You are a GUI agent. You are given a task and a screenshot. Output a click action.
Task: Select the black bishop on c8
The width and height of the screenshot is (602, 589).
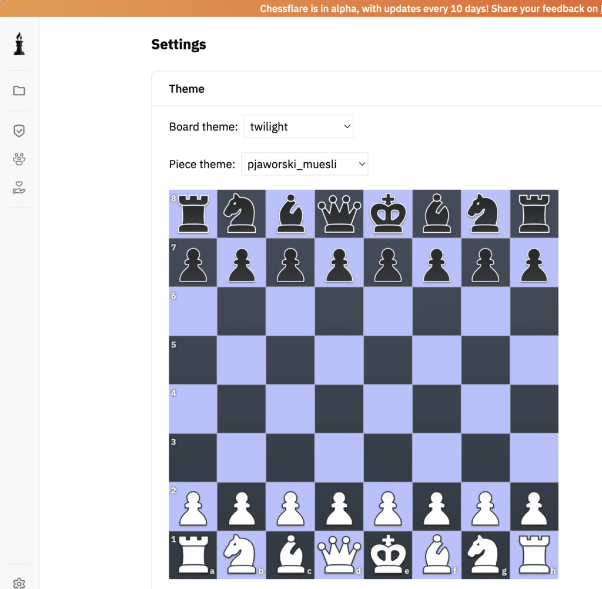(x=290, y=214)
